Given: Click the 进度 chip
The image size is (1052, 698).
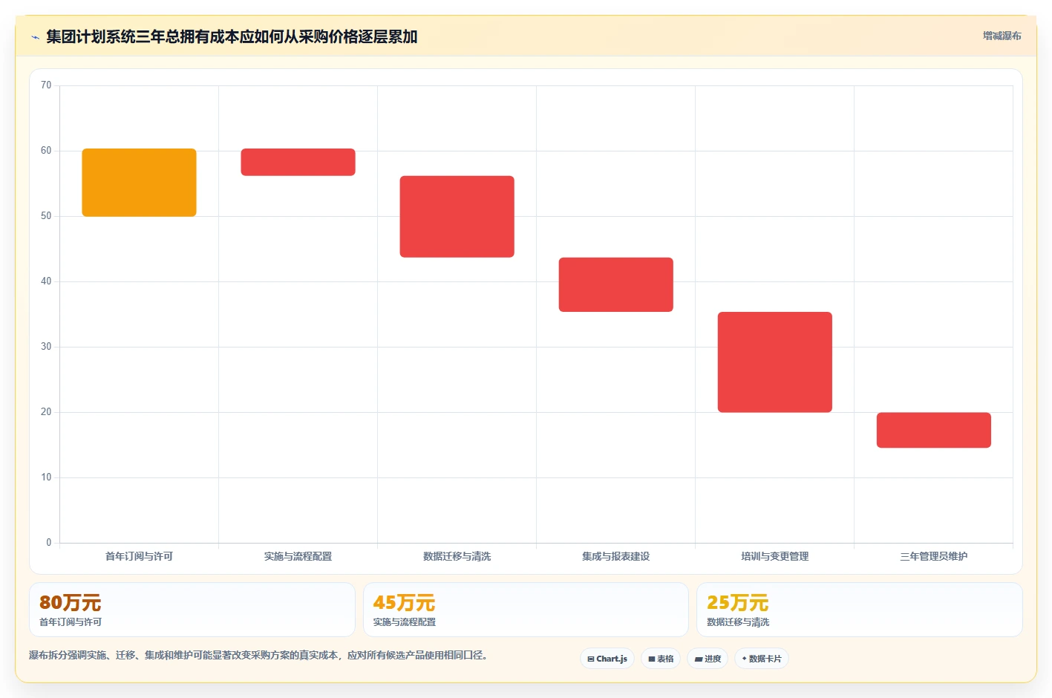Looking at the screenshot, I should [708, 659].
